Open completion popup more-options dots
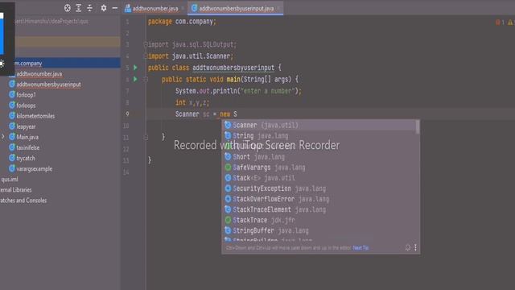This screenshot has height=290, width=515. (x=415, y=247)
